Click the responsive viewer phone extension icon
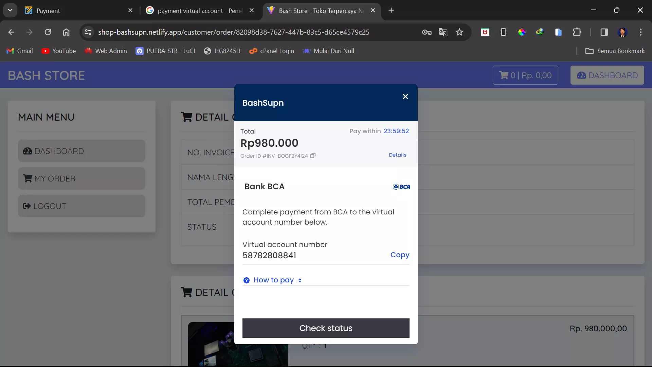 click(x=503, y=32)
